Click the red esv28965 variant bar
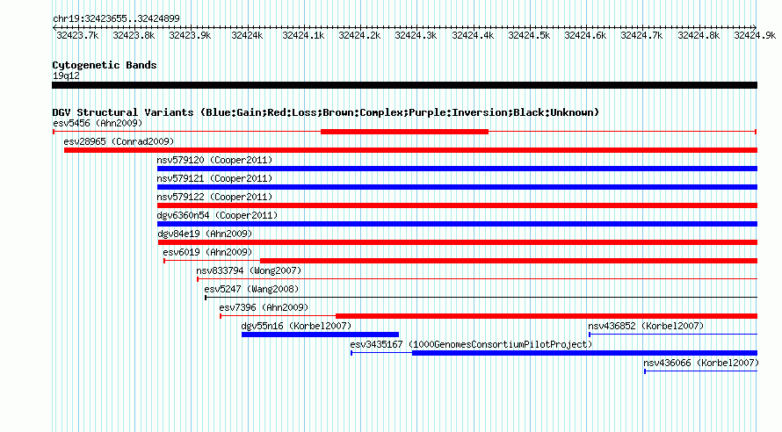782x432 pixels. [x=410, y=150]
